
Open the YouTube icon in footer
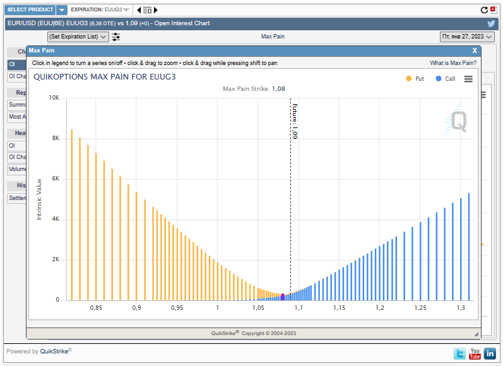coord(475,354)
